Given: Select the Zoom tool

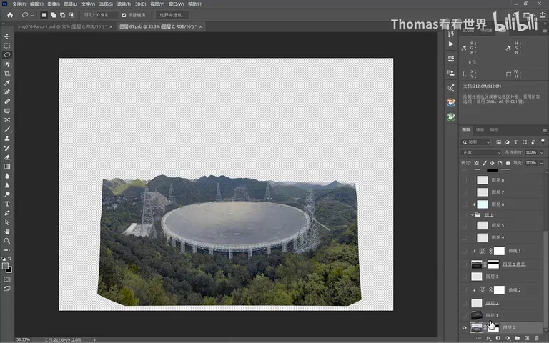Looking at the screenshot, I should (x=7, y=241).
